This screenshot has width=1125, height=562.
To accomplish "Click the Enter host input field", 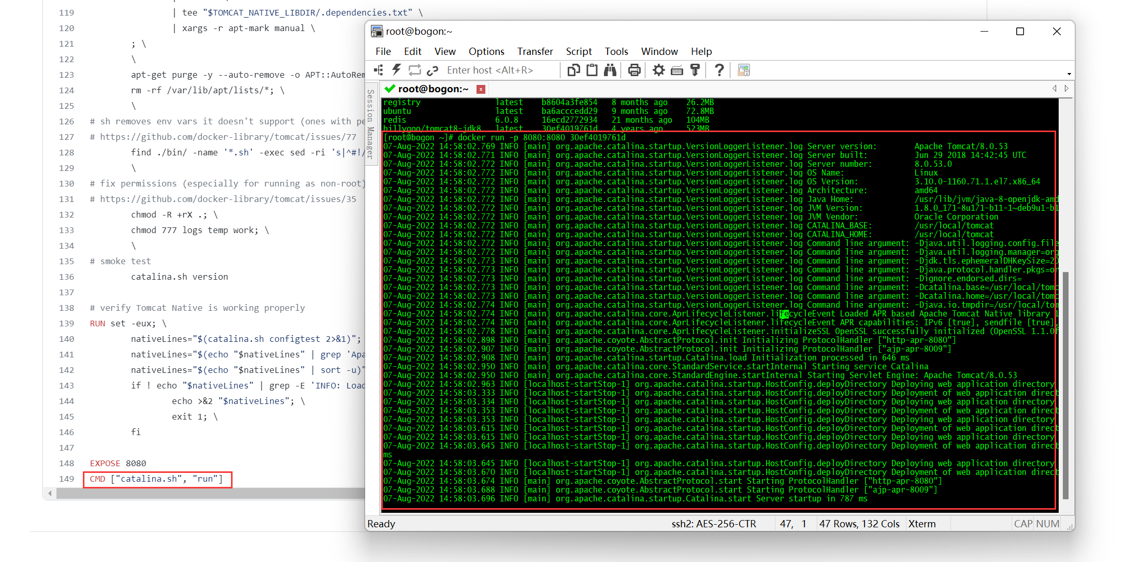I will 501,70.
